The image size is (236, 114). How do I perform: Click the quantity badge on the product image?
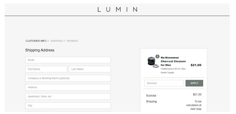click(x=157, y=56)
